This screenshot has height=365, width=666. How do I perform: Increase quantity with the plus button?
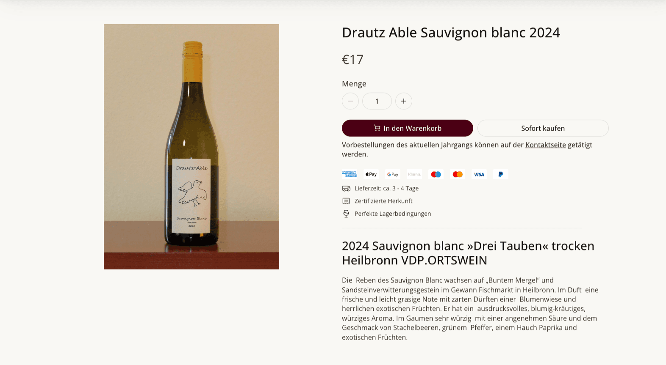point(404,101)
